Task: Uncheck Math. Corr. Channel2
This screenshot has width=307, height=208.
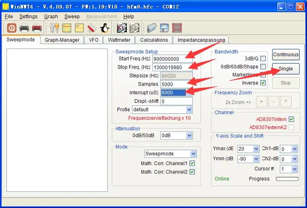Action: [192, 172]
